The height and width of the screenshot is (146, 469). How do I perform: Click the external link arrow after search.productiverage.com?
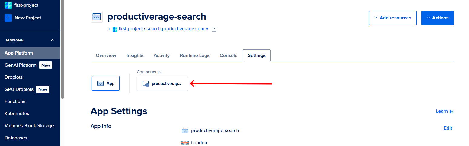207,29
